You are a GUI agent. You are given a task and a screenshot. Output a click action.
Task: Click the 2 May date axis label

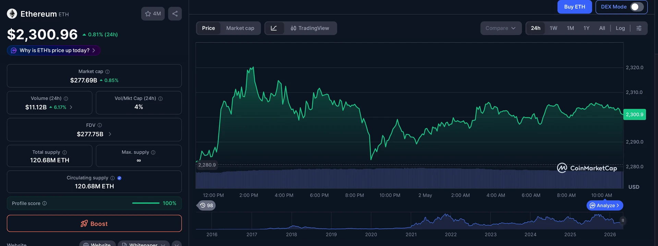pos(425,195)
